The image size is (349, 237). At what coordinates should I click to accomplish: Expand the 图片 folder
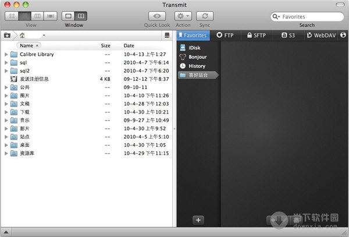point(6,95)
